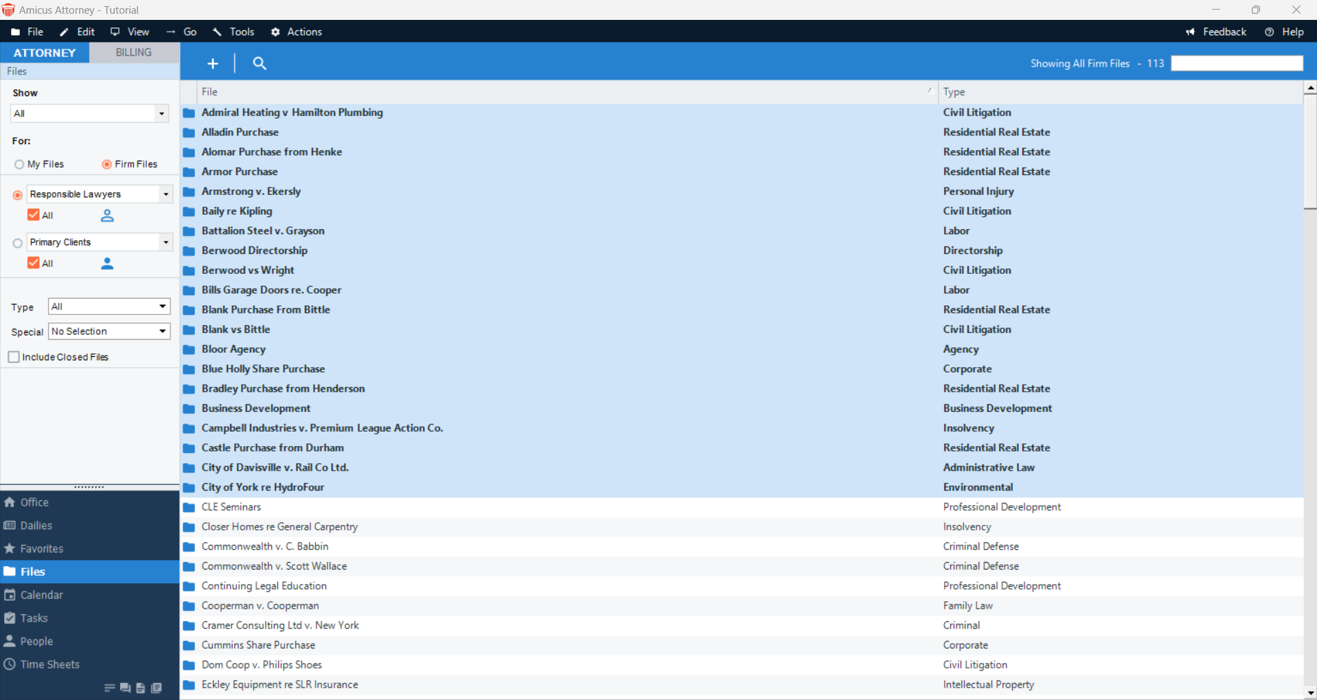The width and height of the screenshot is (1317, 700).
Task: Click Professional Development type for Continuing Legal Education
Action: 1002,586
